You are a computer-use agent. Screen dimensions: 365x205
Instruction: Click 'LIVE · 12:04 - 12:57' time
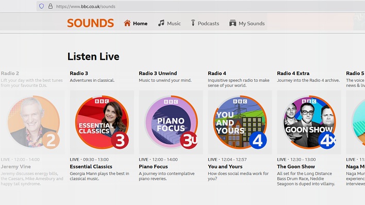tap(227, 159)
